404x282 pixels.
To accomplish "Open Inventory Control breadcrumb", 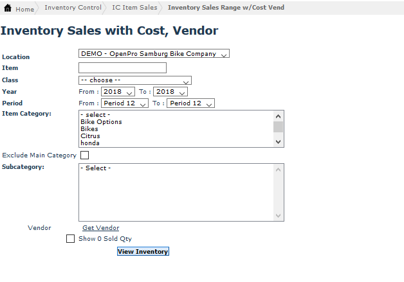I will pos(73,8).
